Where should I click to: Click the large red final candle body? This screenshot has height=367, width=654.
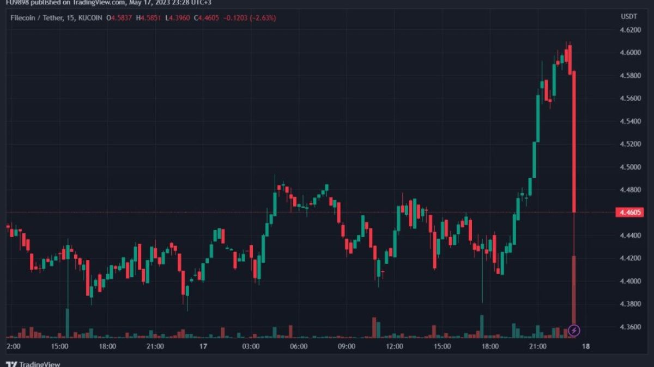574,141
